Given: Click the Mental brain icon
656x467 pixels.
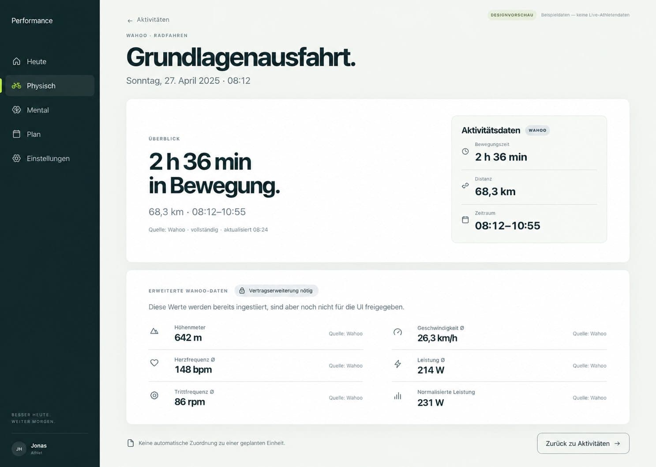Looking at the screenshot, I should coord(16,110).
